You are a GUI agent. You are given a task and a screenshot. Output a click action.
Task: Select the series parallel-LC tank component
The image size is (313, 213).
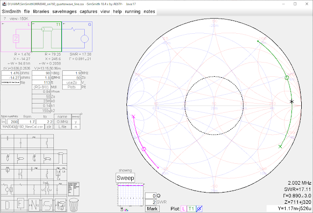[x=7, y=172]
